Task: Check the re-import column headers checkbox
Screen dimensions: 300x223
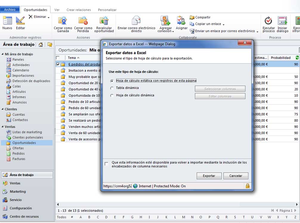Action: (x=106, y=164)
